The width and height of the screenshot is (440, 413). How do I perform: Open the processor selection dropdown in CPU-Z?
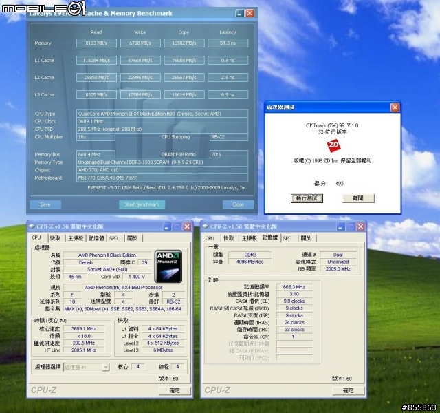click(105, 367)
